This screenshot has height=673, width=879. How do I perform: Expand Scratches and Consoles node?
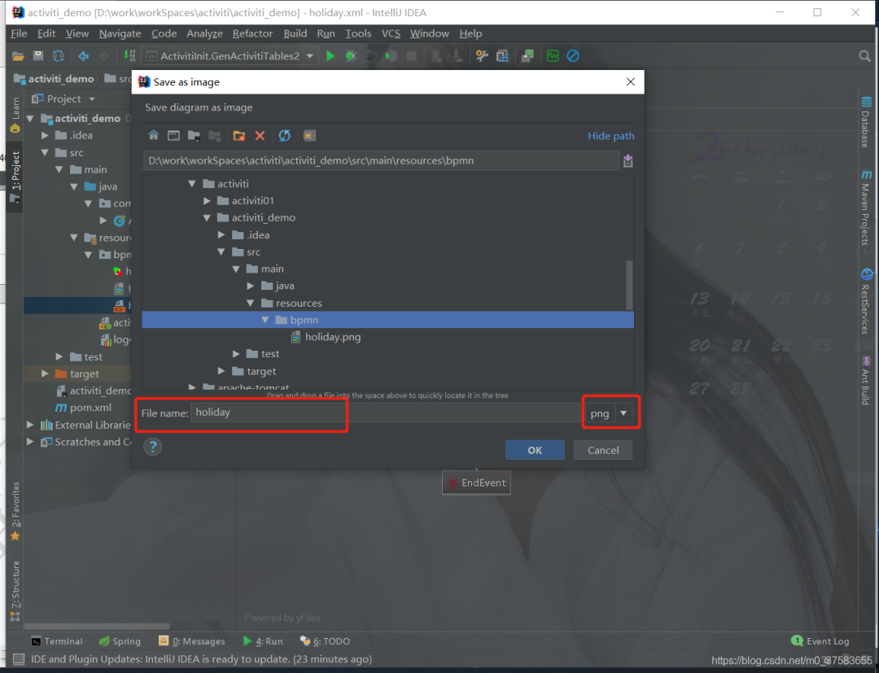tap(30, 442)
